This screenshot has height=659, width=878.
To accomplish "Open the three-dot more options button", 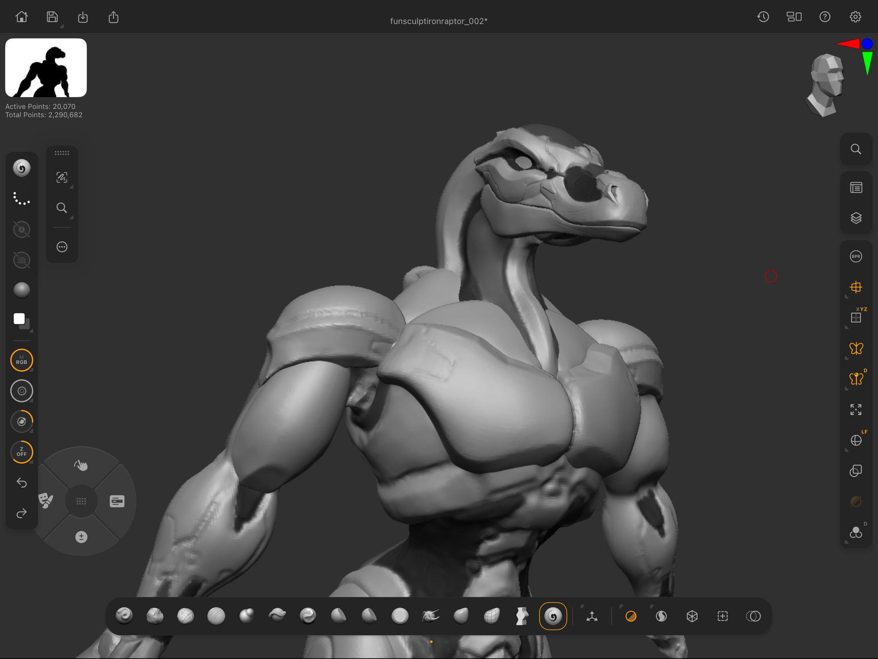I will tap(62, 247).
